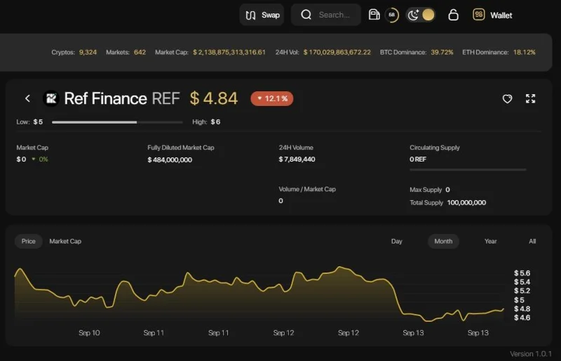The height and width of the screenshot is (361, 561).
Task: Toggle the dark/light theme switch
Action: (x=420, y=15)
